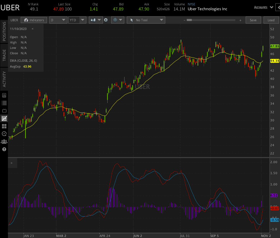This screenshot has width=280, height=238.
Task: Open the Activity side tab
Action: click(x=4, y=79)
